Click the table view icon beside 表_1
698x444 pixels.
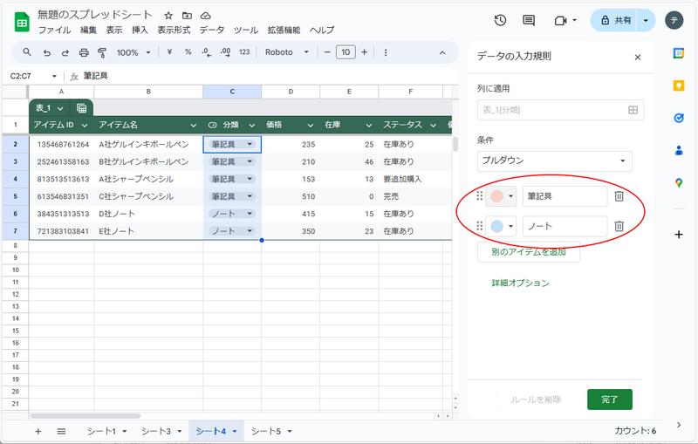pyautogui.click(x=81, y=108)
